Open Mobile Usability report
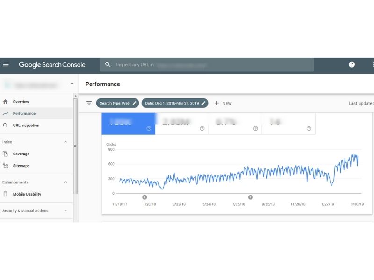 (36, 194)
